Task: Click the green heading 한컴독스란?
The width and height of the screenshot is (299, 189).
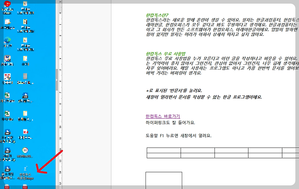Action: tap(157, 15)
